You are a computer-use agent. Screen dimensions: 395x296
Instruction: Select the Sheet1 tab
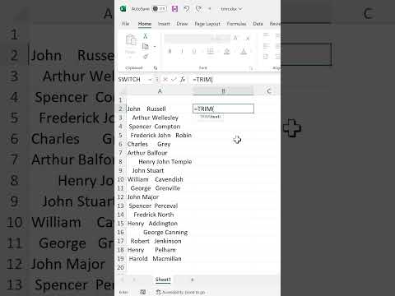pos(163,280)
